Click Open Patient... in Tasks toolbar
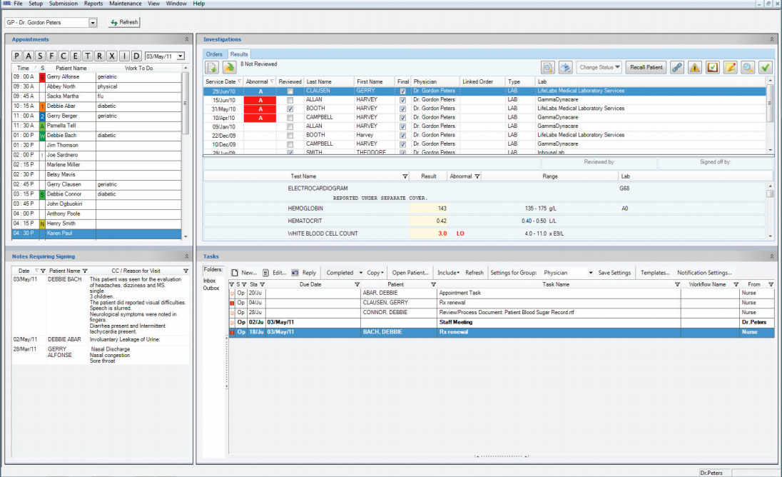 coord(410,273)
